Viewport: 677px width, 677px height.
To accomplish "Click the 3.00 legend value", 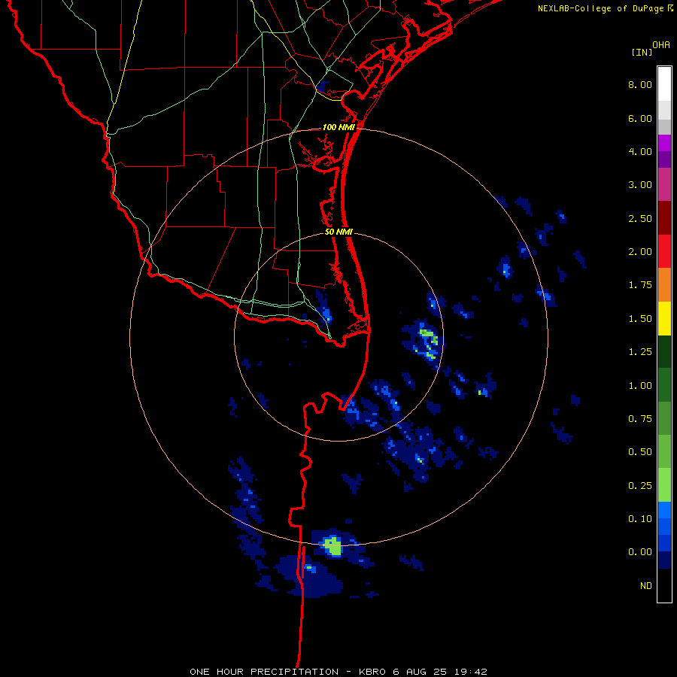I will point(640,185).
